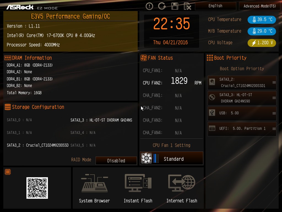This screenshot has height=212, width=282.
Task: Grab the handle on USB: 5.00 boot entry
Action: click(x=274, y=113)
